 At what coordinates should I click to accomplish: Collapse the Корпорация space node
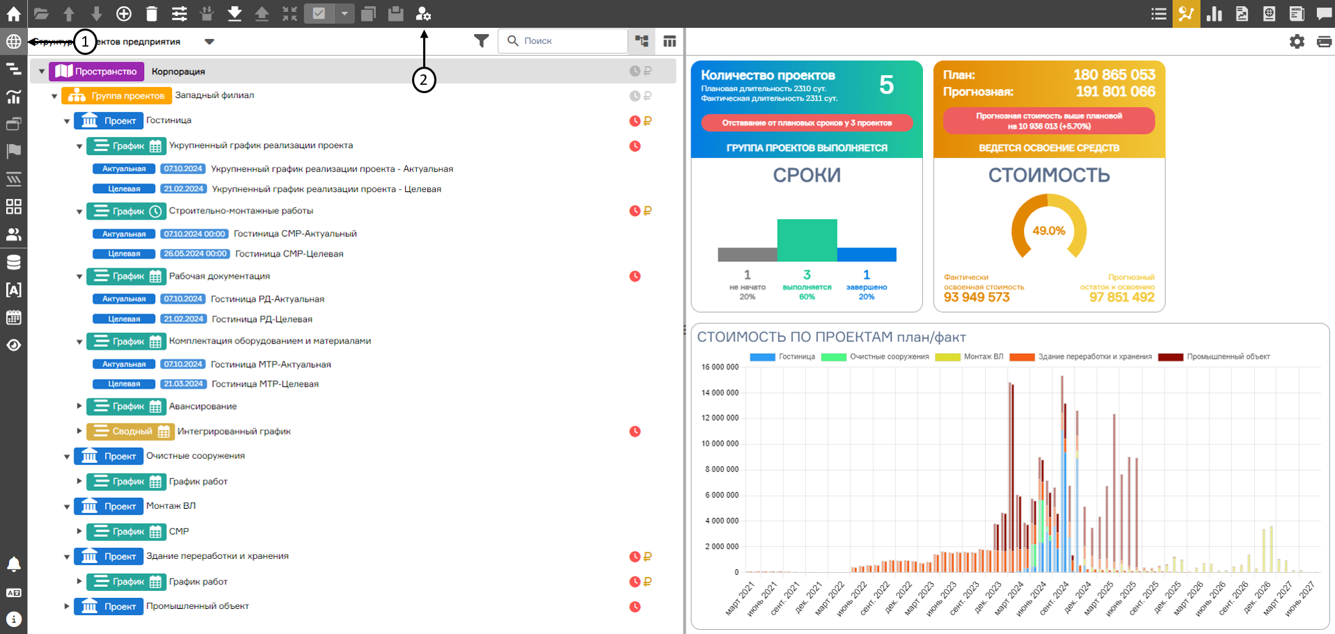tap(42, 71)
